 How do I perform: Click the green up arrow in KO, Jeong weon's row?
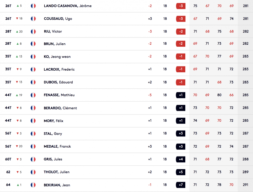pos(17,57)
